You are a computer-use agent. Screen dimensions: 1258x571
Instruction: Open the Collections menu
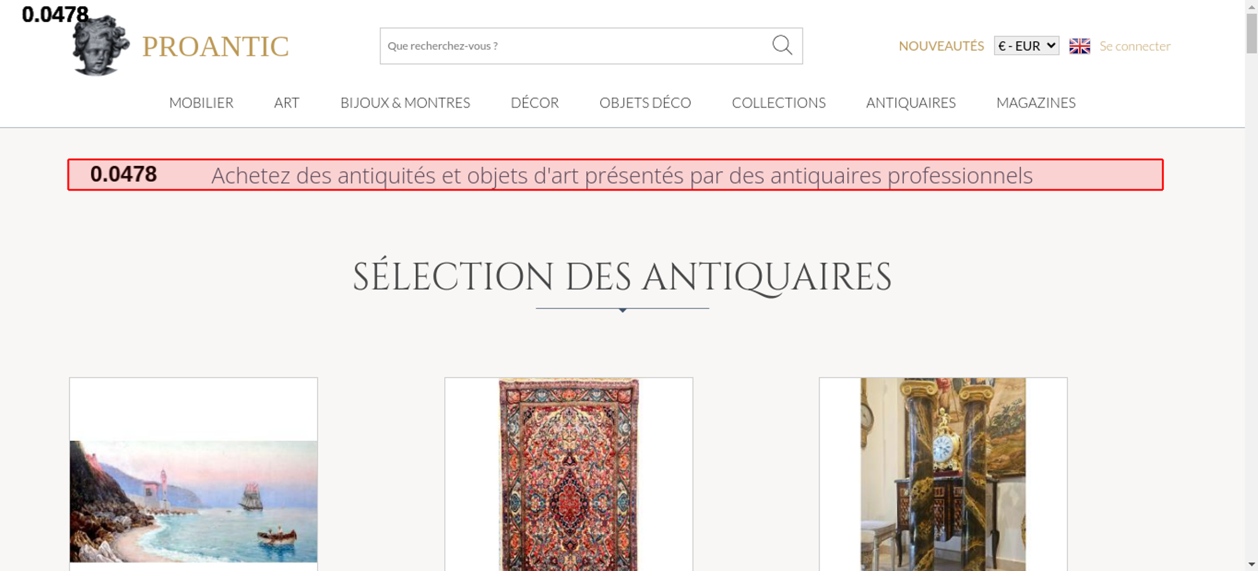coord(778,103)
